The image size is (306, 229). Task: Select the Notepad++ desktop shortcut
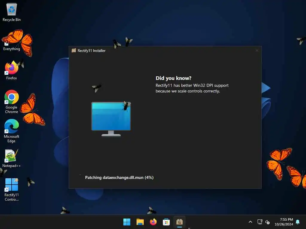point(12,158)
